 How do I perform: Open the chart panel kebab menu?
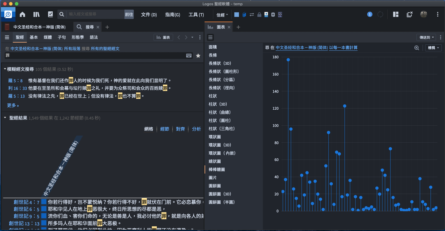[x=441, y=37]
